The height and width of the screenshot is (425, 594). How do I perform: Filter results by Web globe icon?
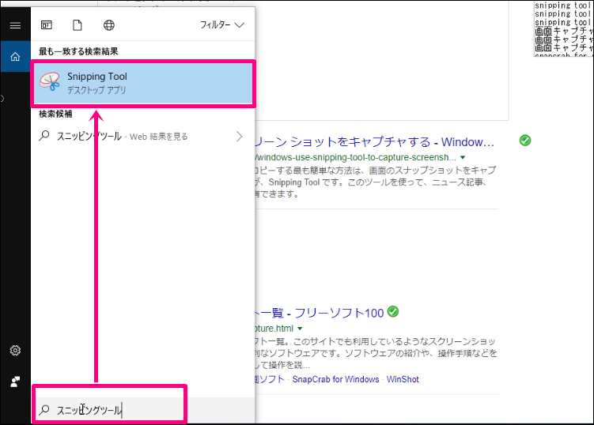pos(109,25)
